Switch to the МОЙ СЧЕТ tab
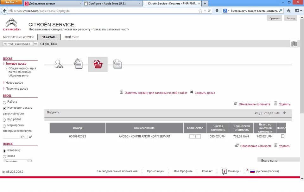Viewport: 304px width, 192px height. point(72,37)
